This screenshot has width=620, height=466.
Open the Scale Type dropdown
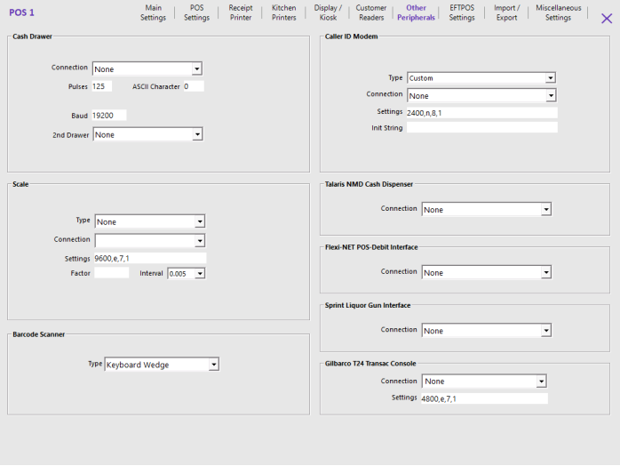click(x=150, y=221)
